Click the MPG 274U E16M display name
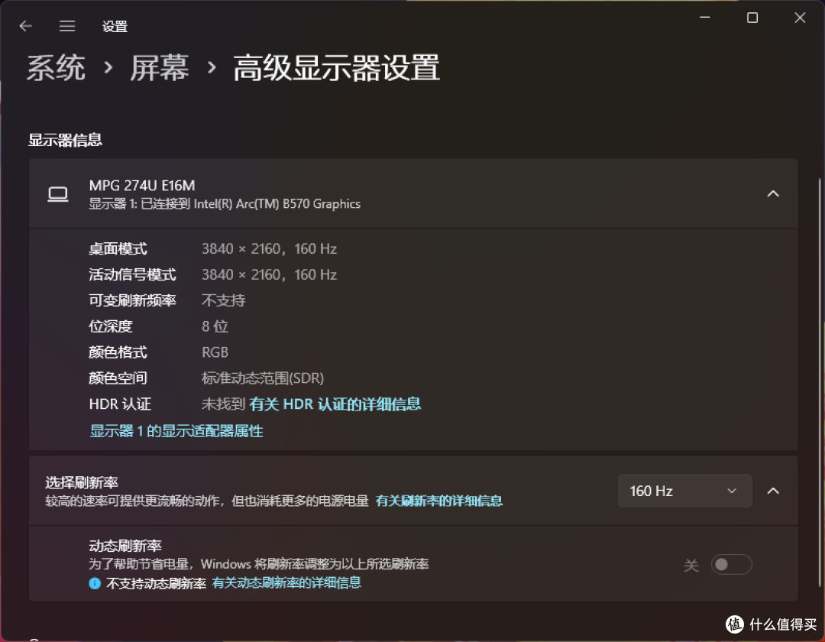The height and width of the screenshot is (642, 825). click(142, 185)
